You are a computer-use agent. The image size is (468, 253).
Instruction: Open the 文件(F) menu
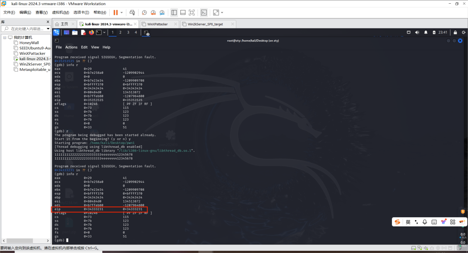click(x=9, y=13)
